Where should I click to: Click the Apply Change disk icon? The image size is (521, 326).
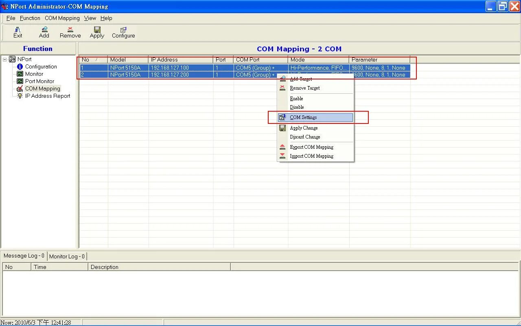(282, 128)
